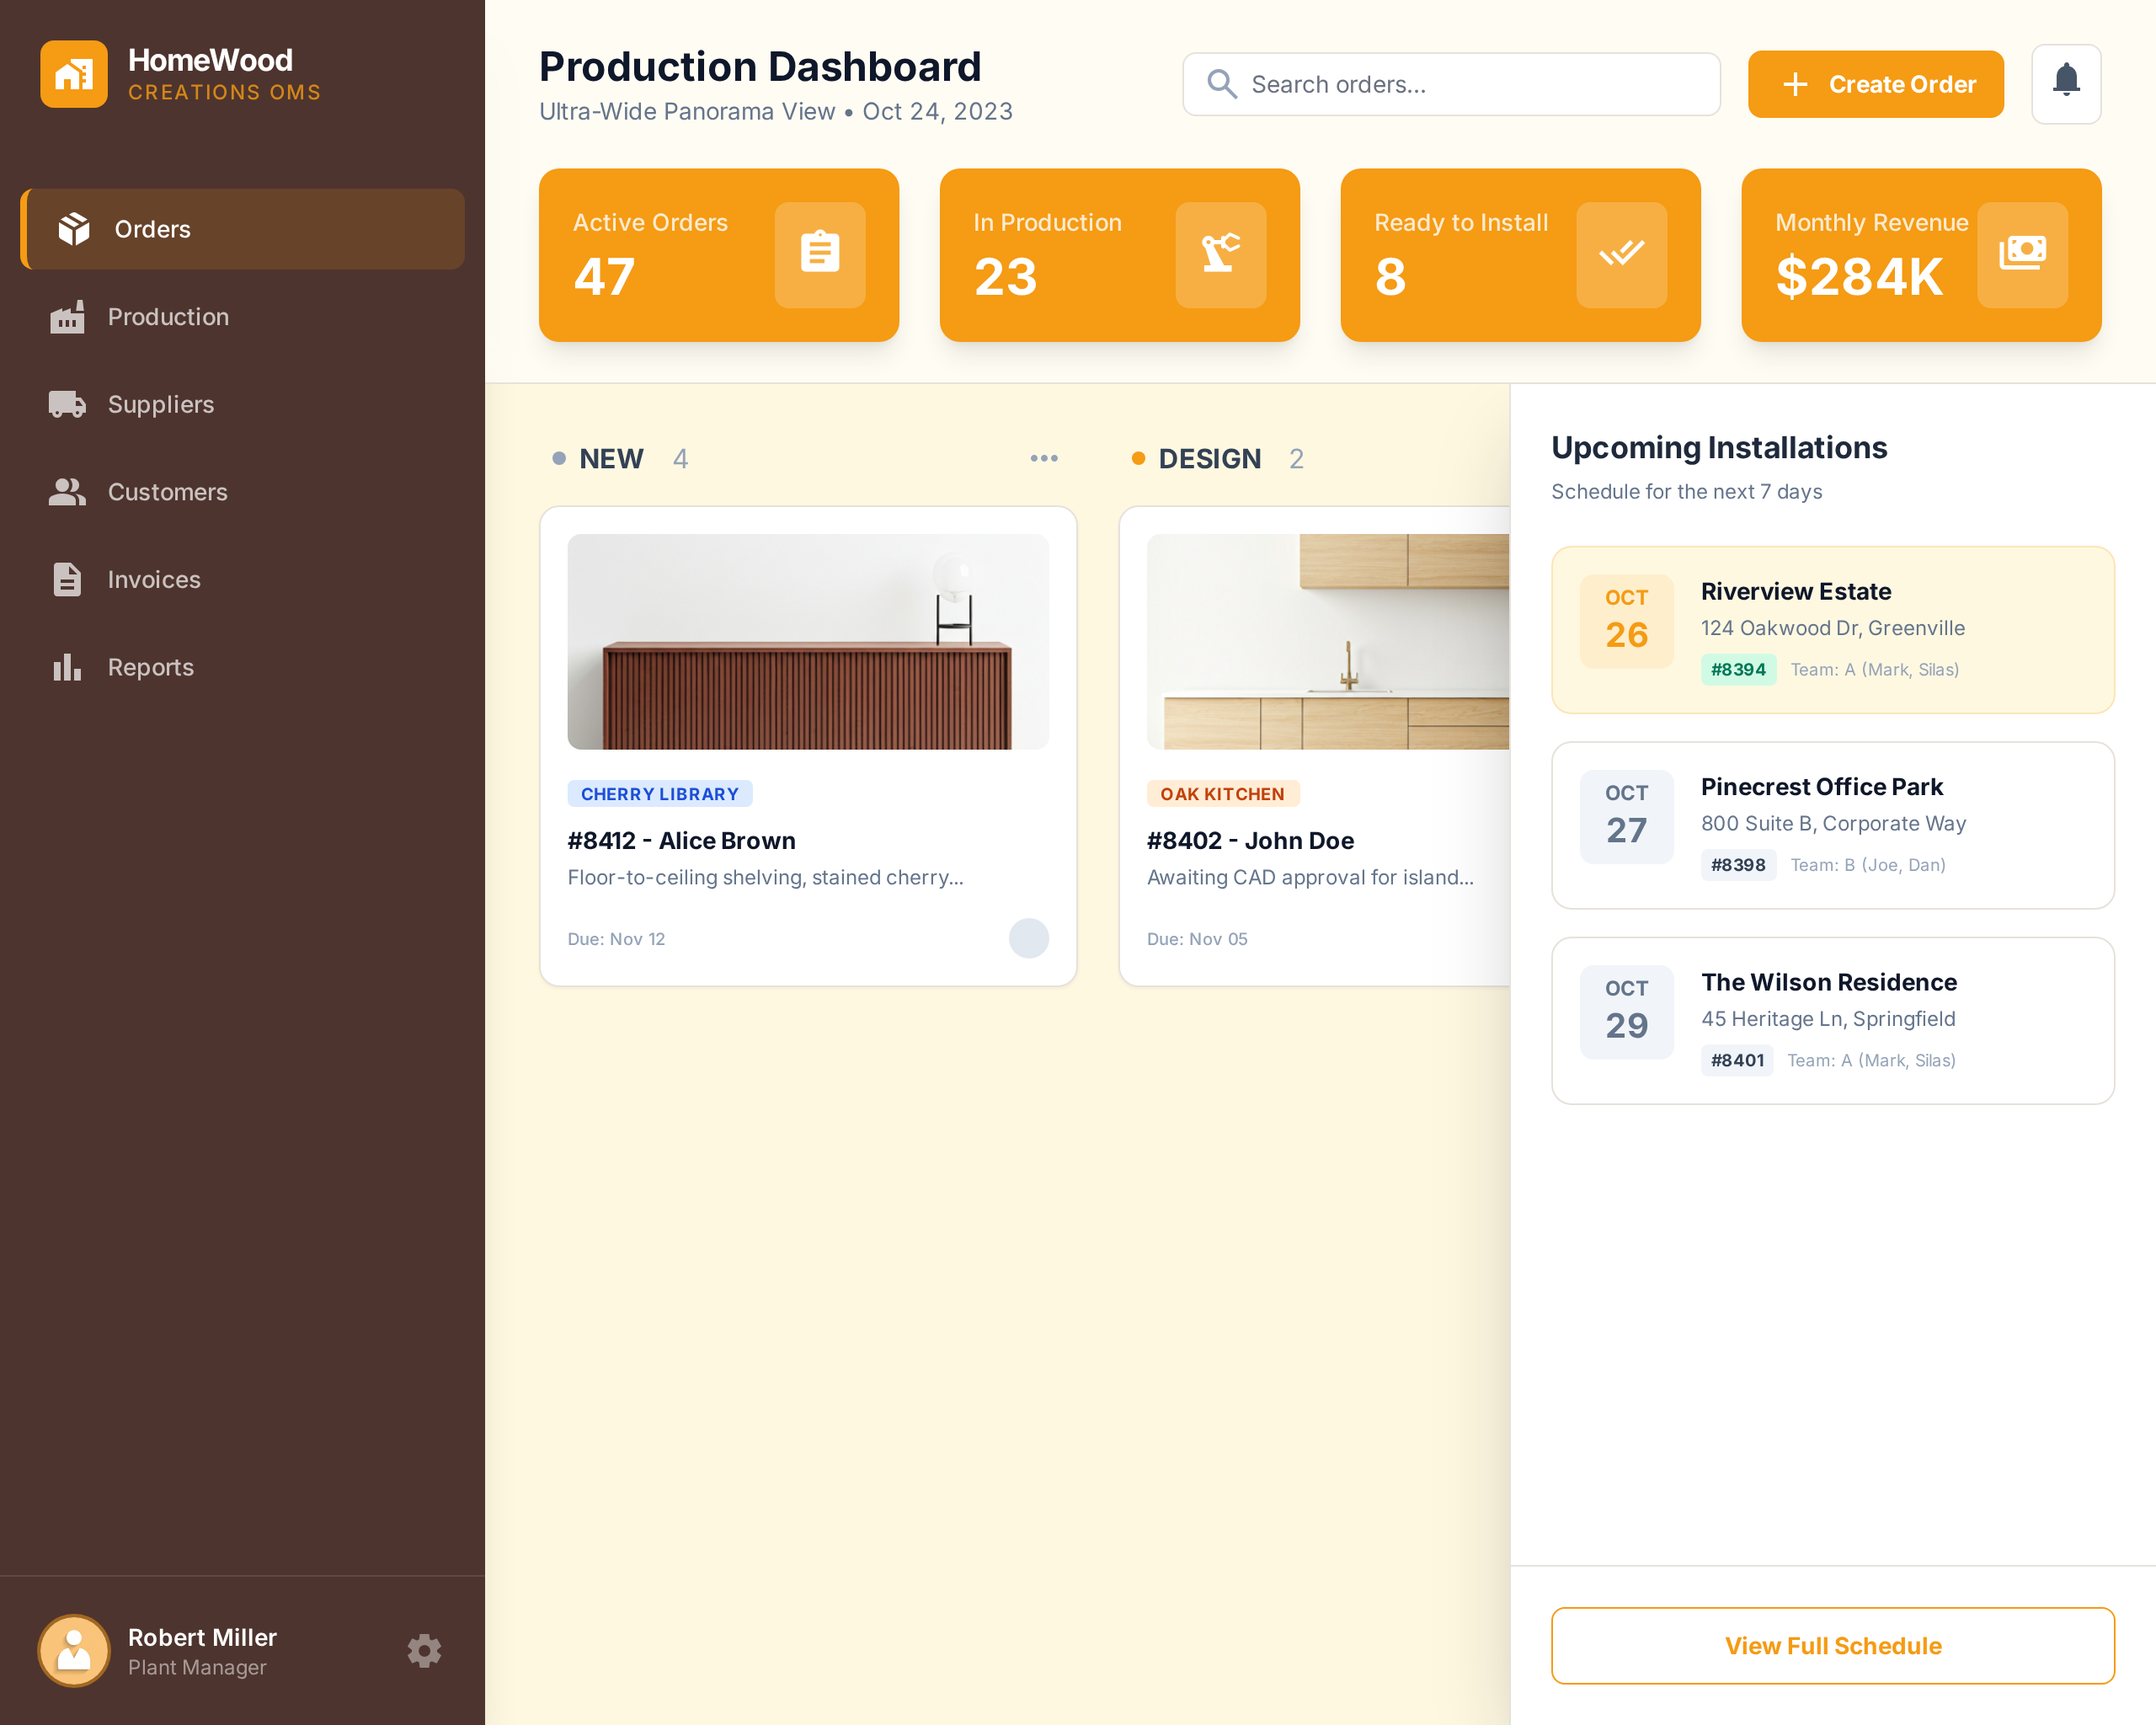Click the Ready to Install checkmark icon
The image size is (2156, 1725).
1621,254
